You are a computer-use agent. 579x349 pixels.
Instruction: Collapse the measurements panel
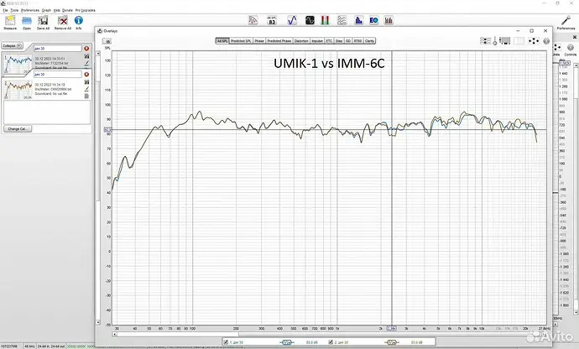13,46
